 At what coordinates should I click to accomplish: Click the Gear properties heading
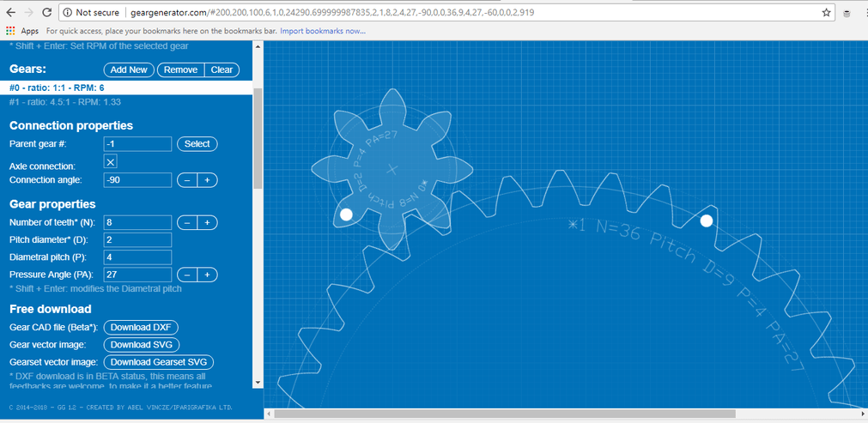(52, 204)
